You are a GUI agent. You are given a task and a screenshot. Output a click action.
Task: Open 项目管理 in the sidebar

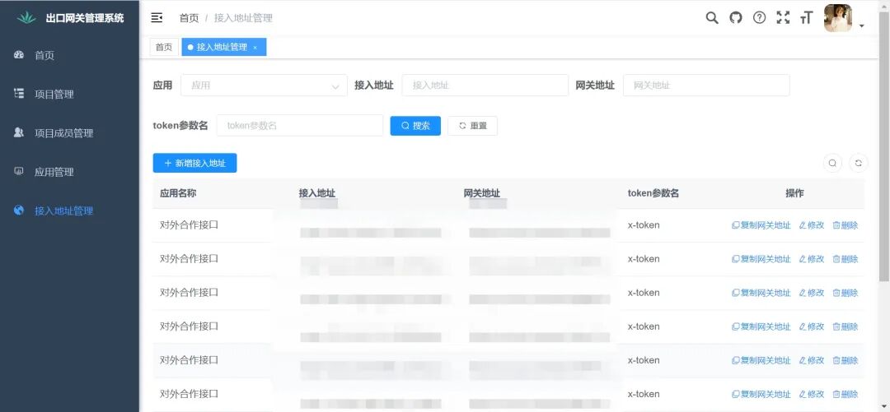point(69,94)
